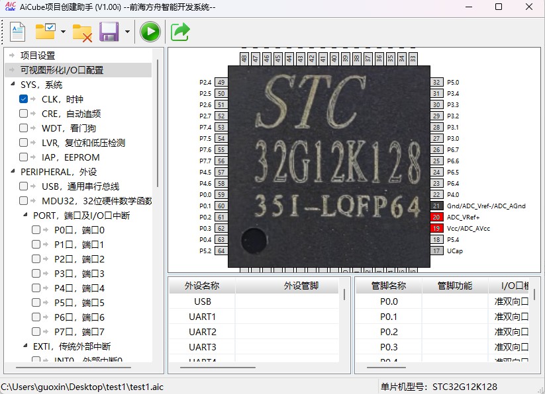This screenshot has height=394, width=545.
Task: Click the 外设名称 column header
Action: tap(202, 286)
